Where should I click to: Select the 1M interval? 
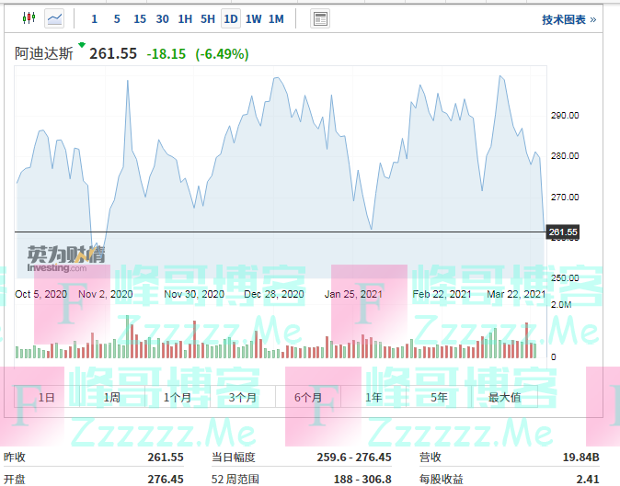click(276, 19)
